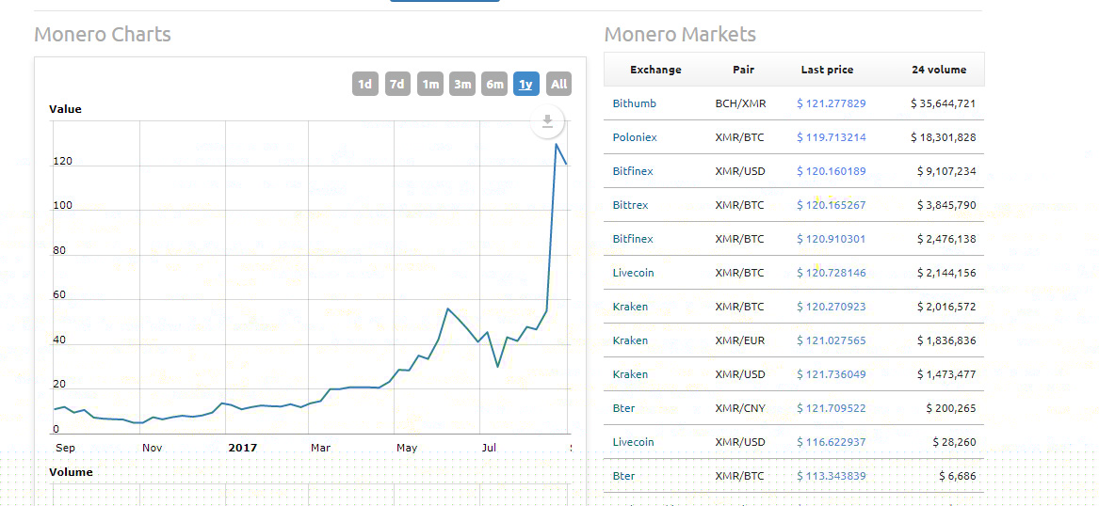The height and width of the screenshot is (506, 1099).
Task: Select the 1y range button
Action: pyautogui.click(x=526, y=84)
